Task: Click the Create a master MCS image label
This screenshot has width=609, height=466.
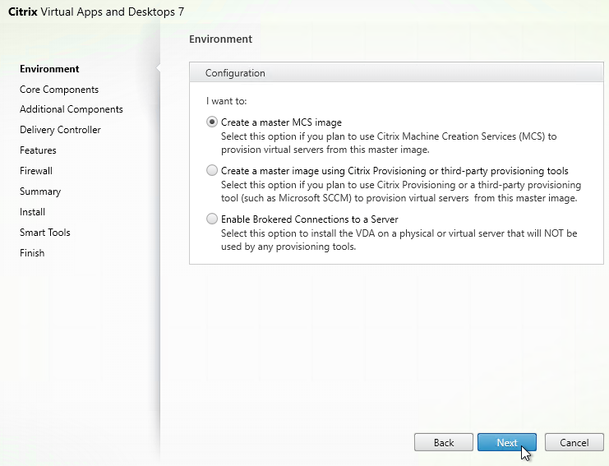Action: coord(281,122)
